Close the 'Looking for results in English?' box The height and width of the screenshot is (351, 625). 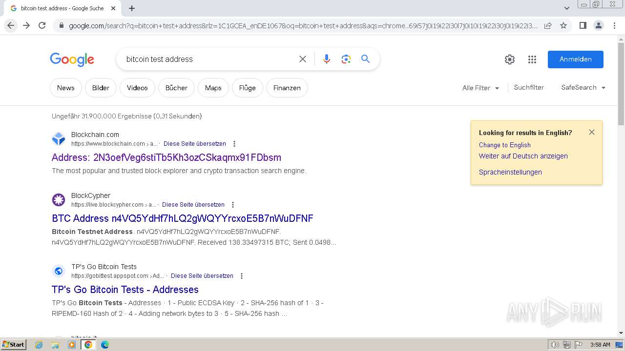[592, 132]
